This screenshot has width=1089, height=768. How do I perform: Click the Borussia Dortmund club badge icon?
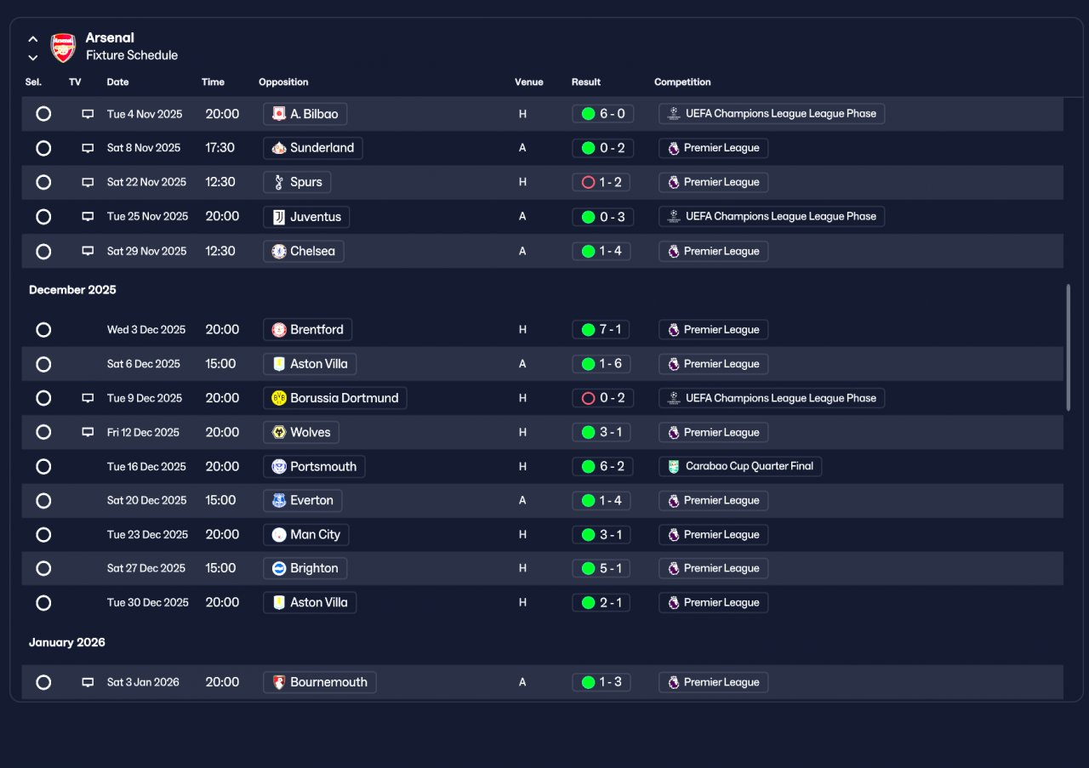pyautogui.click(x=278, y=398)
